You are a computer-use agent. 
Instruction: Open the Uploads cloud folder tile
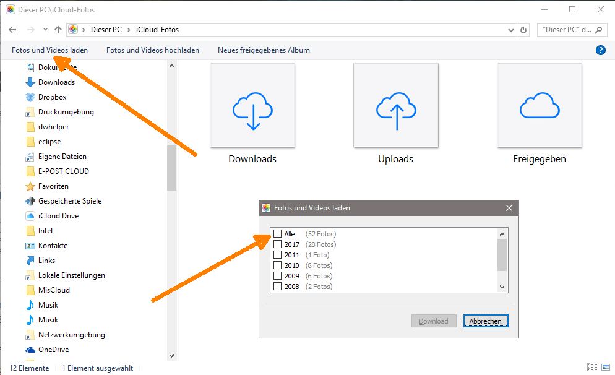[x=396, y=105]
